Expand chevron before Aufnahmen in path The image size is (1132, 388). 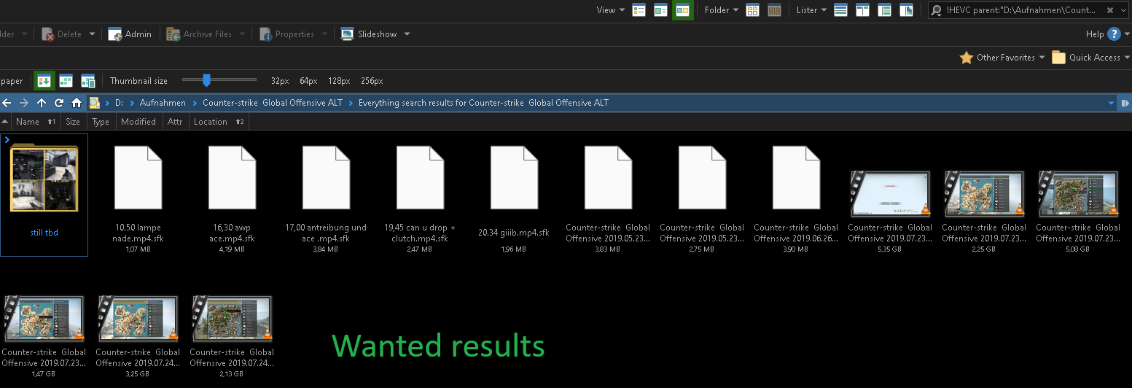(133, 103)
